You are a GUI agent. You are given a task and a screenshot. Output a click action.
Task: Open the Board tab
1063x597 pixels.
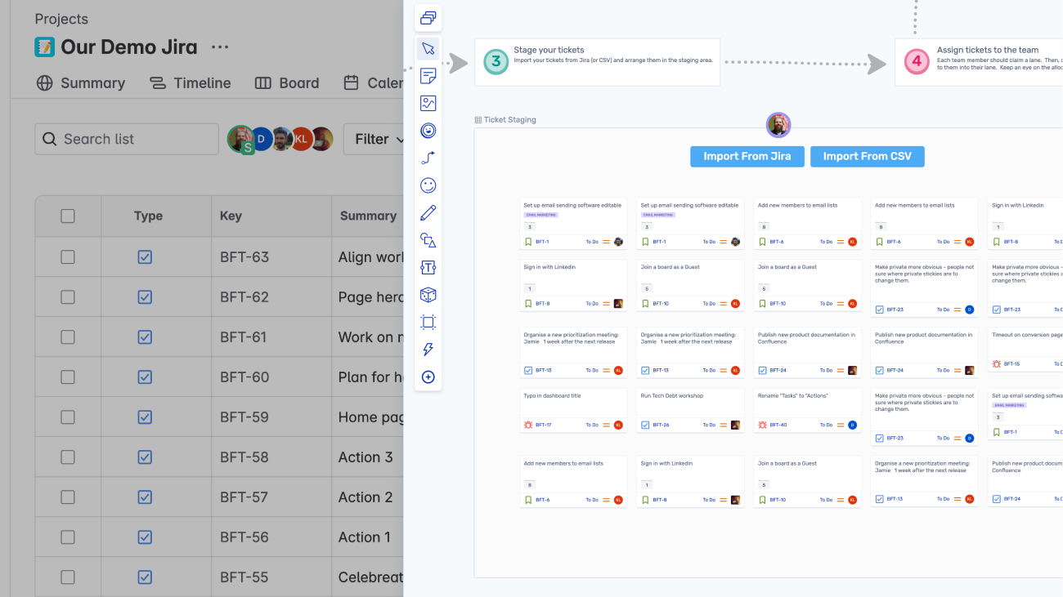point(287,83)
